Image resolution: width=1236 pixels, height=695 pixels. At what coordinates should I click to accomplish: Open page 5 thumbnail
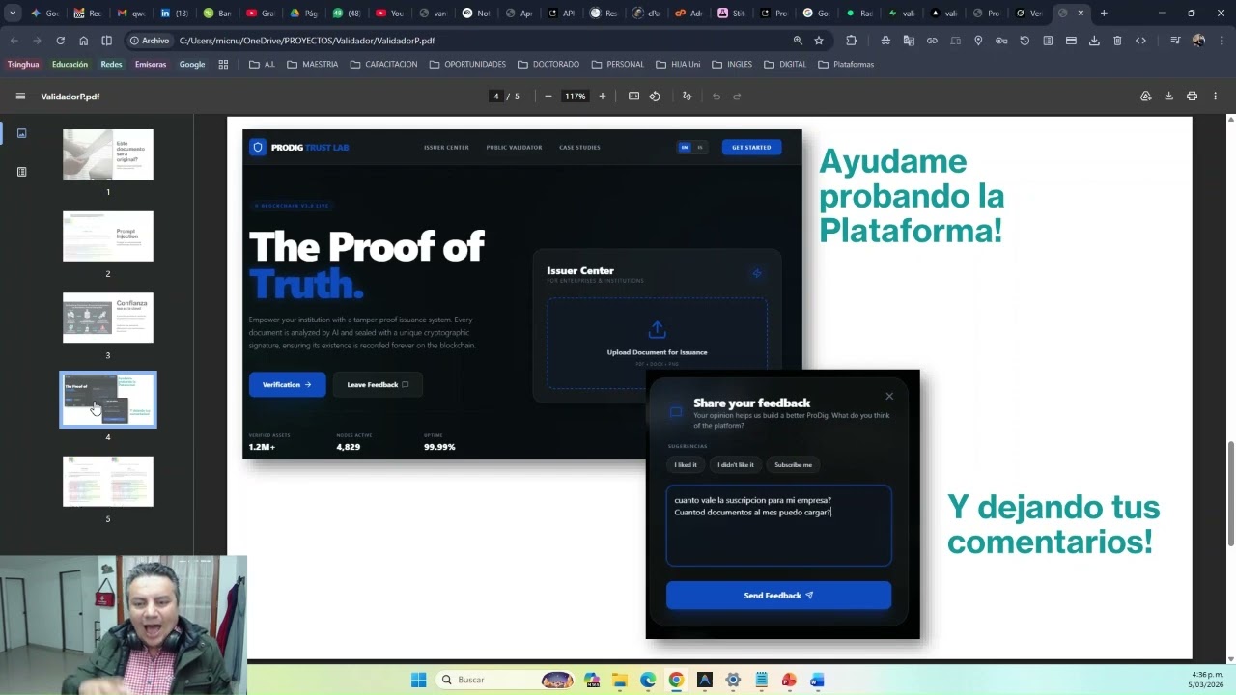coord(108,482)
